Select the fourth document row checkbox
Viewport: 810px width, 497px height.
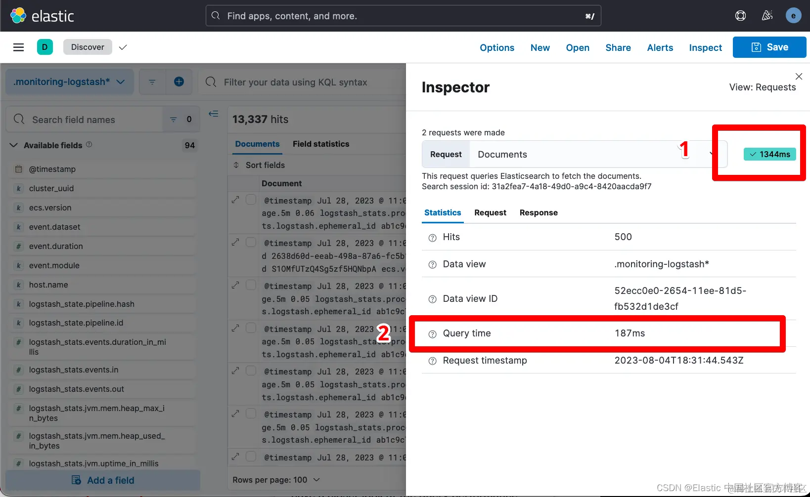[x=251, y=328]
